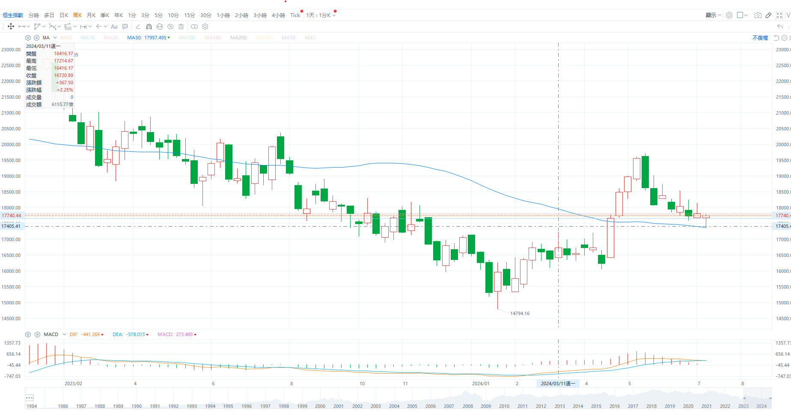The image size is (791, 413).
Task: Select the range measurement tool
Action: click(x=83, y=27)
